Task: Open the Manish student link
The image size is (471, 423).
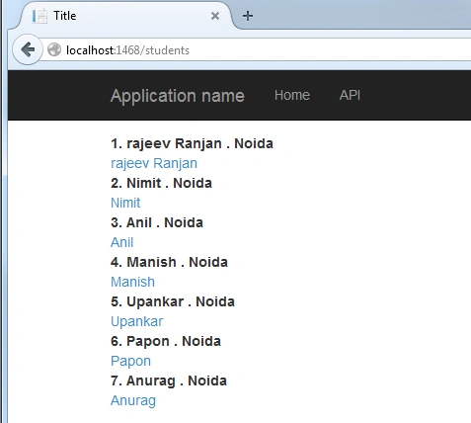Action: pyautogui.click(x=132, y=282)
